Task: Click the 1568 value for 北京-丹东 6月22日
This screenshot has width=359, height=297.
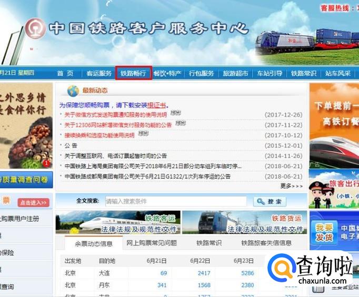Action: 204,285
